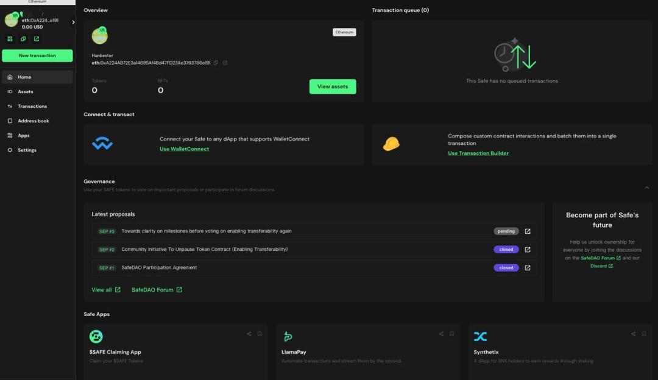Open Assets in the sidebar

click(37, 91)
